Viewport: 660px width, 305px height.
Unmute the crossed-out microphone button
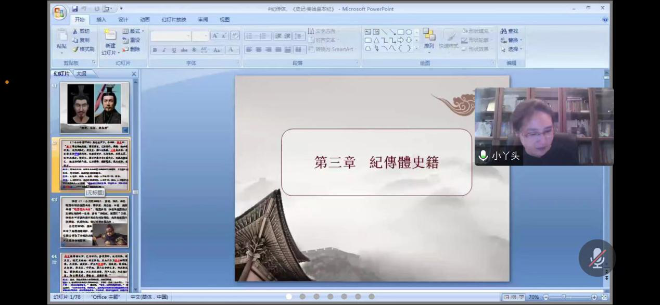(x=596, y=258)
